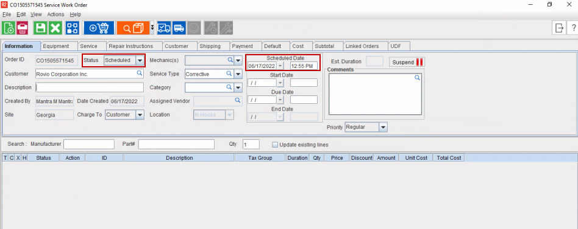Click the grey wrench with arrow icon
Image resolution: width=578 pixels, height=229 pixels.
click(x=226, y=28)
